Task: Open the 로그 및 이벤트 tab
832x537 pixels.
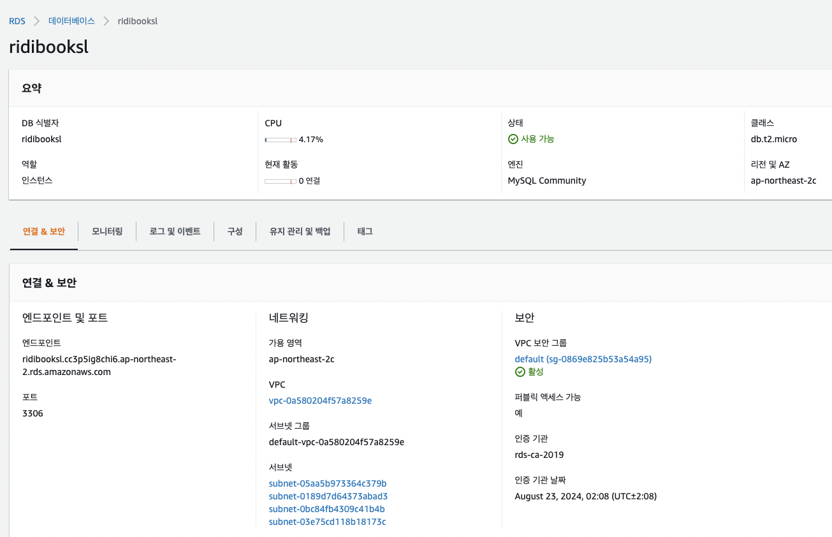Action: (175, 232)
